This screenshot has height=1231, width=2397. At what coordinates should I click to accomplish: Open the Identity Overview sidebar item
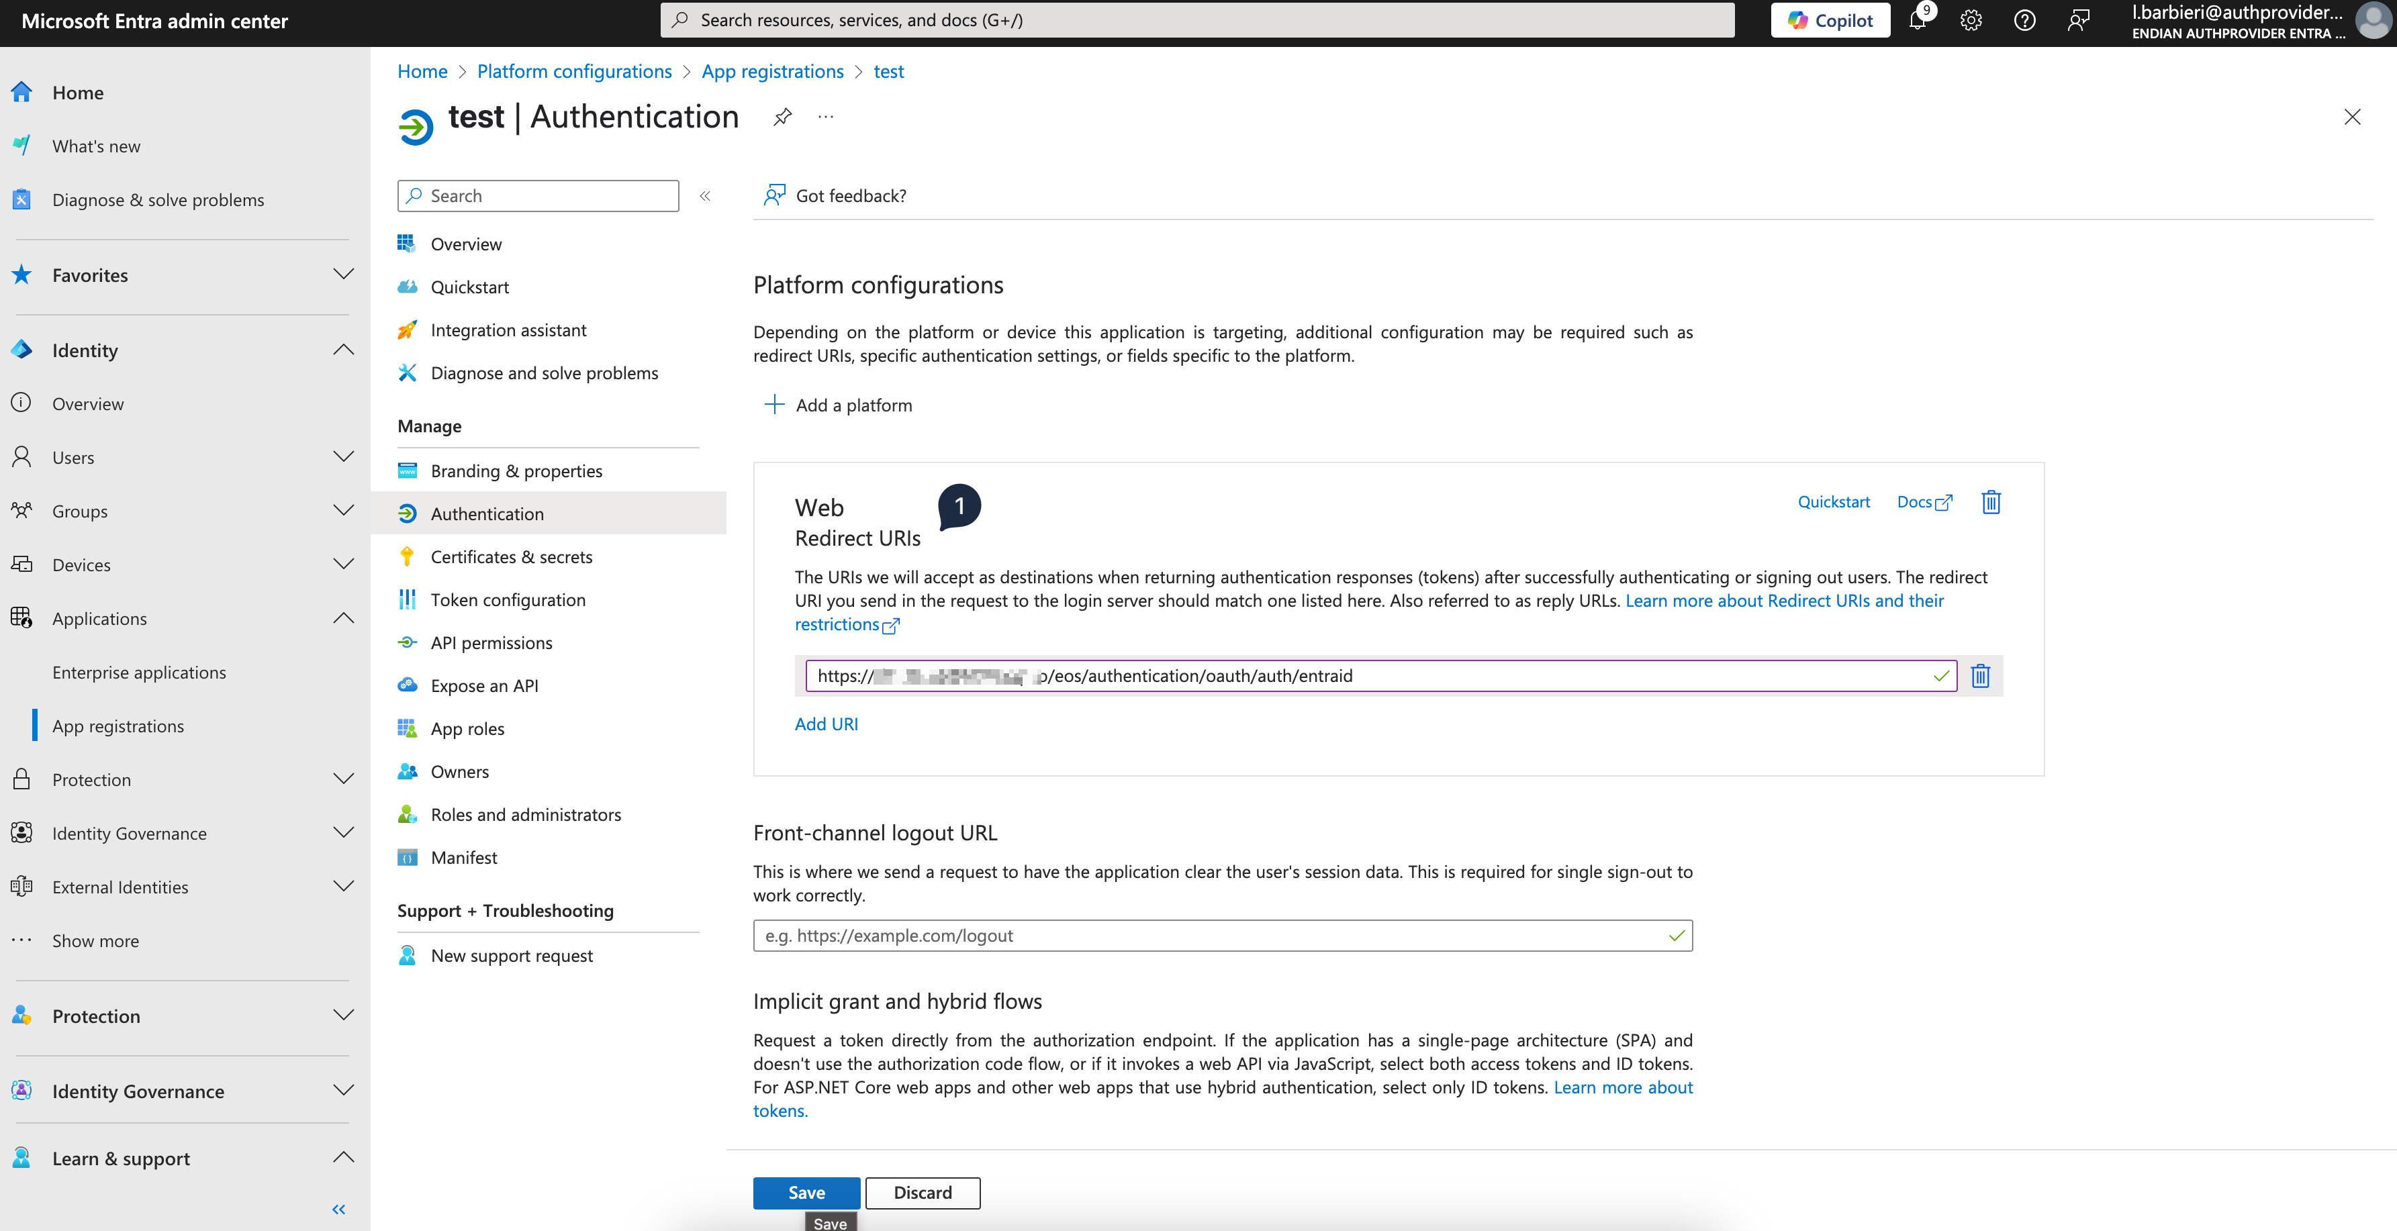[87, 404]
